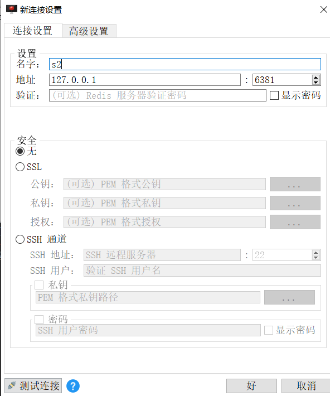The image size is (330, 396).
Task: Toggle 显示密码 checkbox for SSH password
Action: [x=269, y=330]
